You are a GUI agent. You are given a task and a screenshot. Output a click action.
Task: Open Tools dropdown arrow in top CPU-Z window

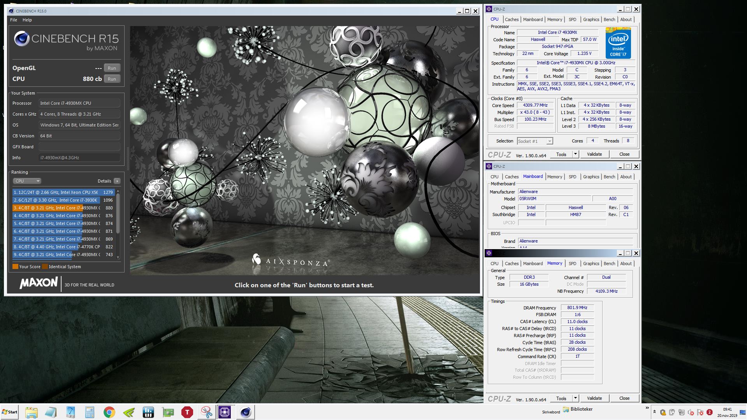point(575,154)
